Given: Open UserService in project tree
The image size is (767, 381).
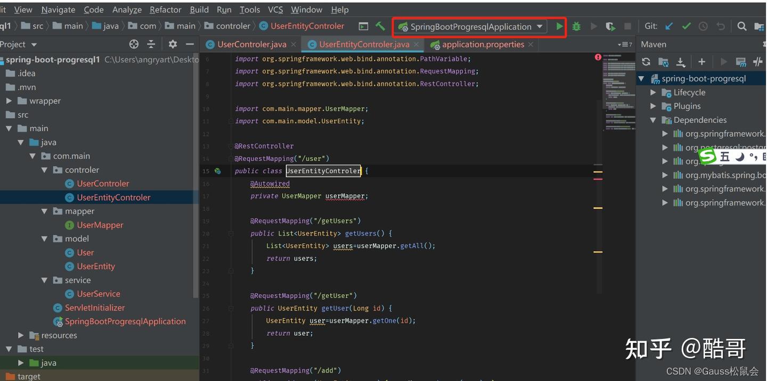Looking at the screenshot, I should [x=99, y=294].
